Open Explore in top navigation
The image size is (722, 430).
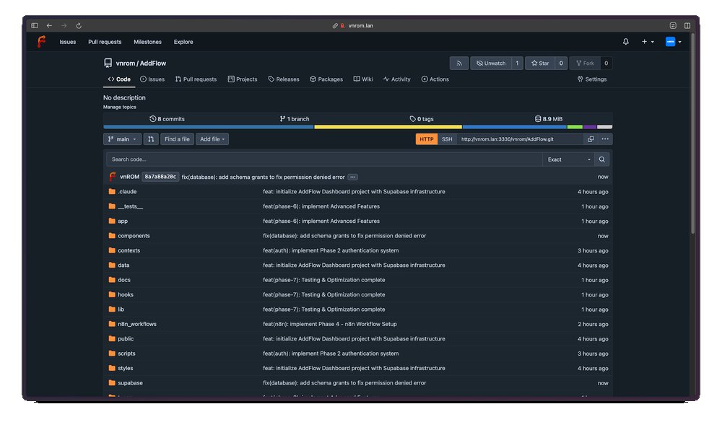(x=183, y=42)
